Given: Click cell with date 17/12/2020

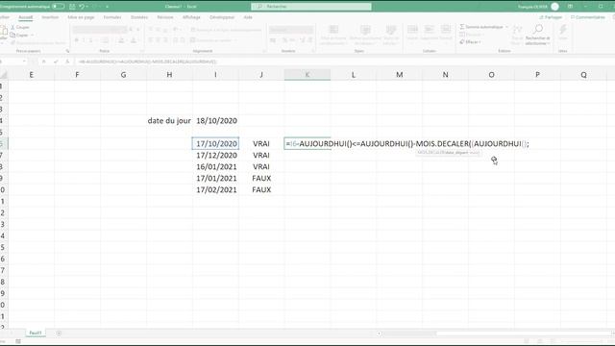Looking at the screenshot, I should pos(215,156).
